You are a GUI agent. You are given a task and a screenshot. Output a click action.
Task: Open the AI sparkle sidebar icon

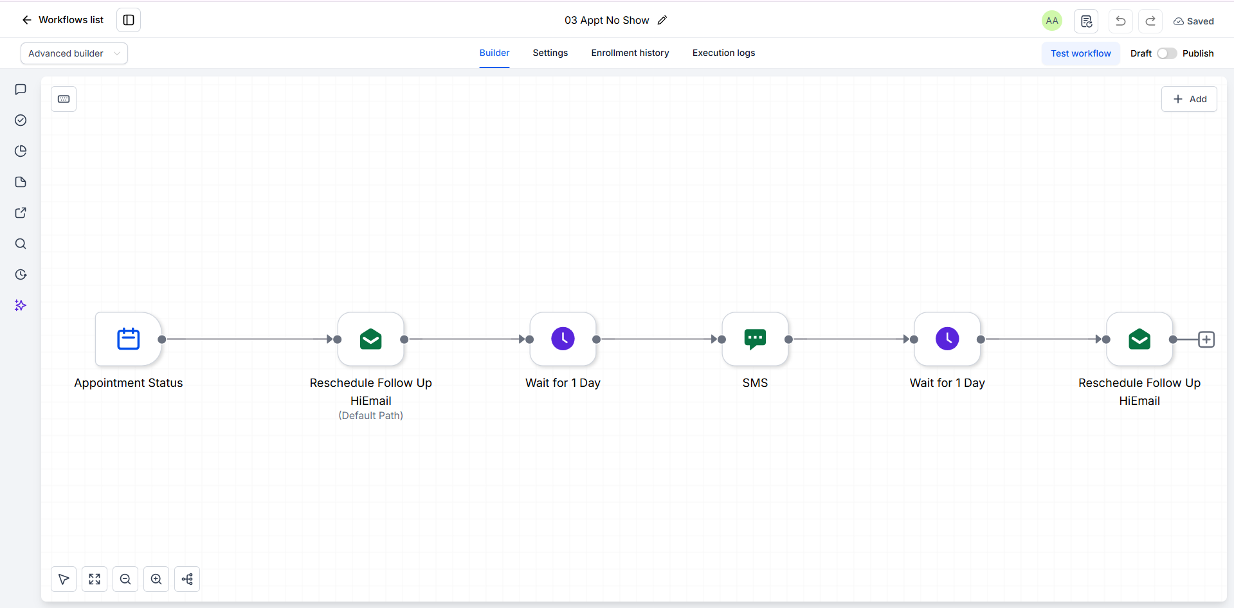click(21, 305)
